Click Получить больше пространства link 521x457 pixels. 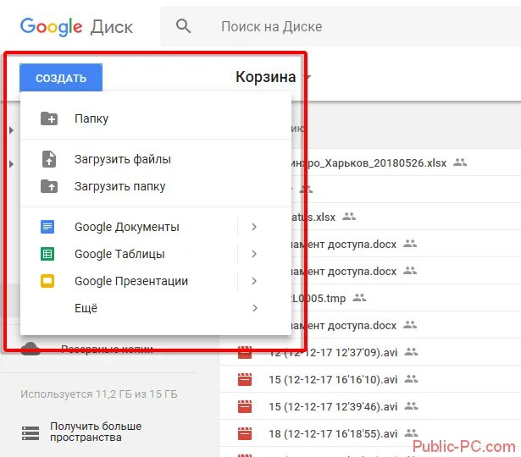pyautogui.click(x=96, y=432)
